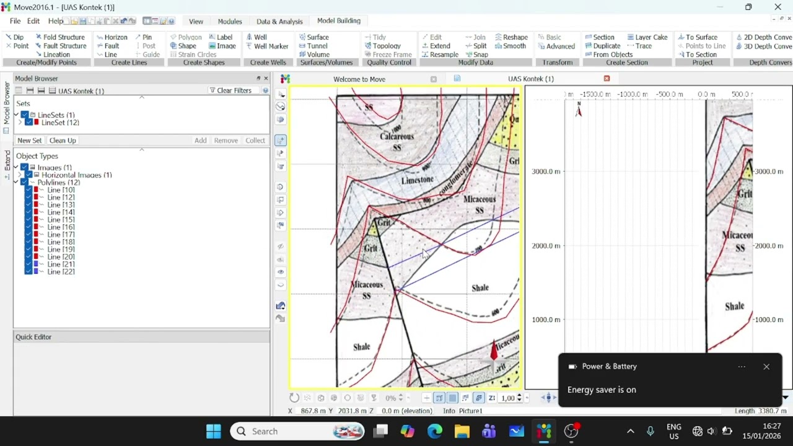This screenshot has height=446, width=793.
Task: Open the Data & Analysis ribbon tab
Action: click(x=279, y=21)
